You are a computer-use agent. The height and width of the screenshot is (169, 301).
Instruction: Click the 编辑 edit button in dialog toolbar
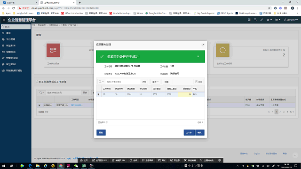tap(166, 82)
